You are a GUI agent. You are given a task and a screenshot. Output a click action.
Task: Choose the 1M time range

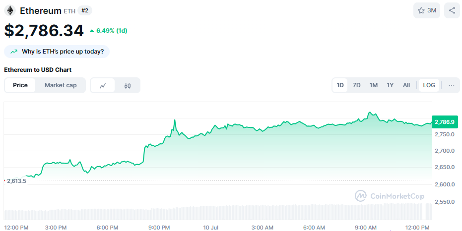pyautogui.click(x=373, y=85)
